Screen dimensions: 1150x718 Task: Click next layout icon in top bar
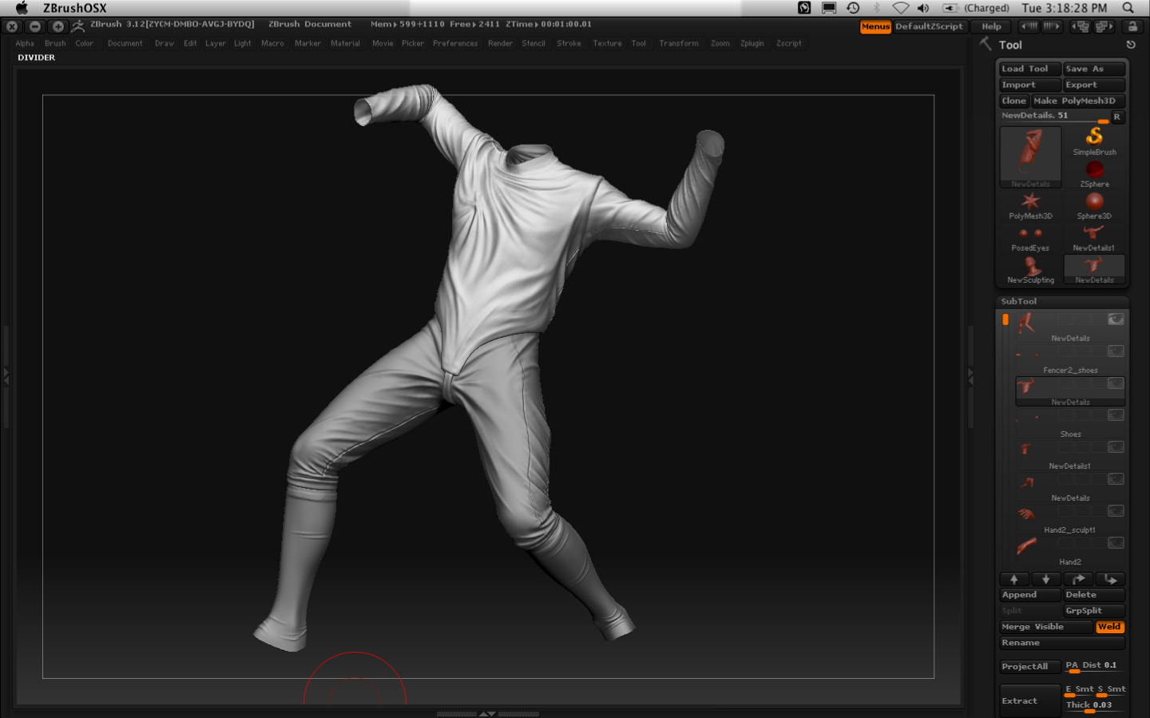tap(1104, 26)
